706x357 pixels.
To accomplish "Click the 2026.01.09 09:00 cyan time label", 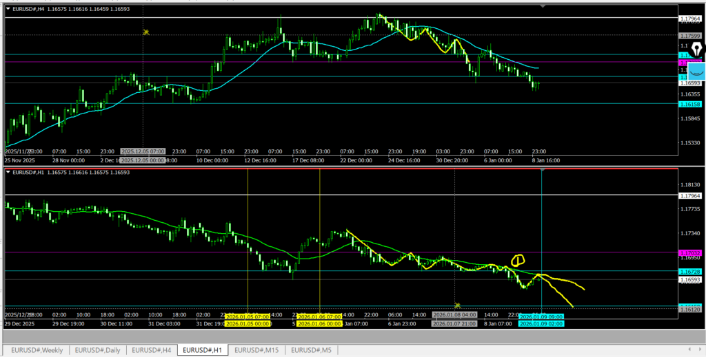I will pyautogui.click(x=542, y=317).
